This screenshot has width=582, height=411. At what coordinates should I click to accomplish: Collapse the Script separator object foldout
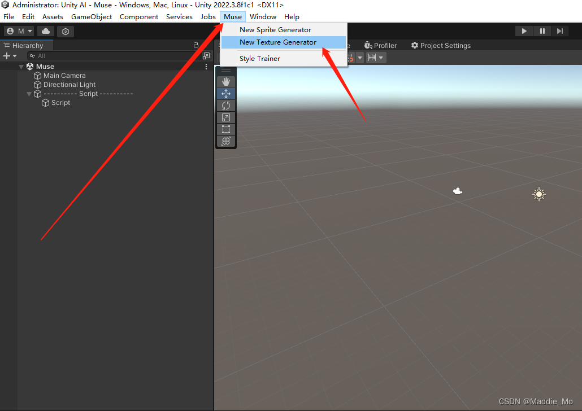(29, 94)
